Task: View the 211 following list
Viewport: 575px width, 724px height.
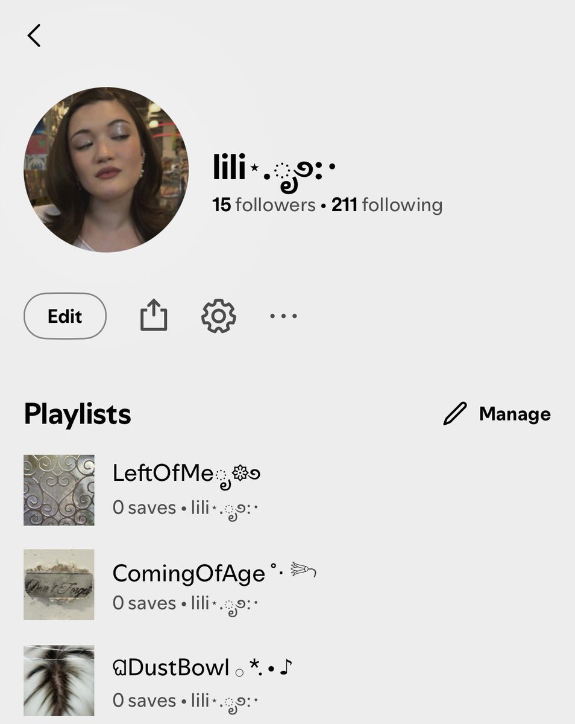Action: (387, 205)
